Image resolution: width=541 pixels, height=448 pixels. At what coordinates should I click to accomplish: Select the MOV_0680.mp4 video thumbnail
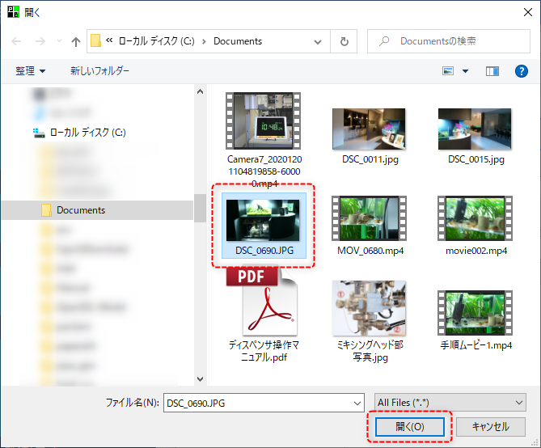pyautogui.click(x=370, y=218)
